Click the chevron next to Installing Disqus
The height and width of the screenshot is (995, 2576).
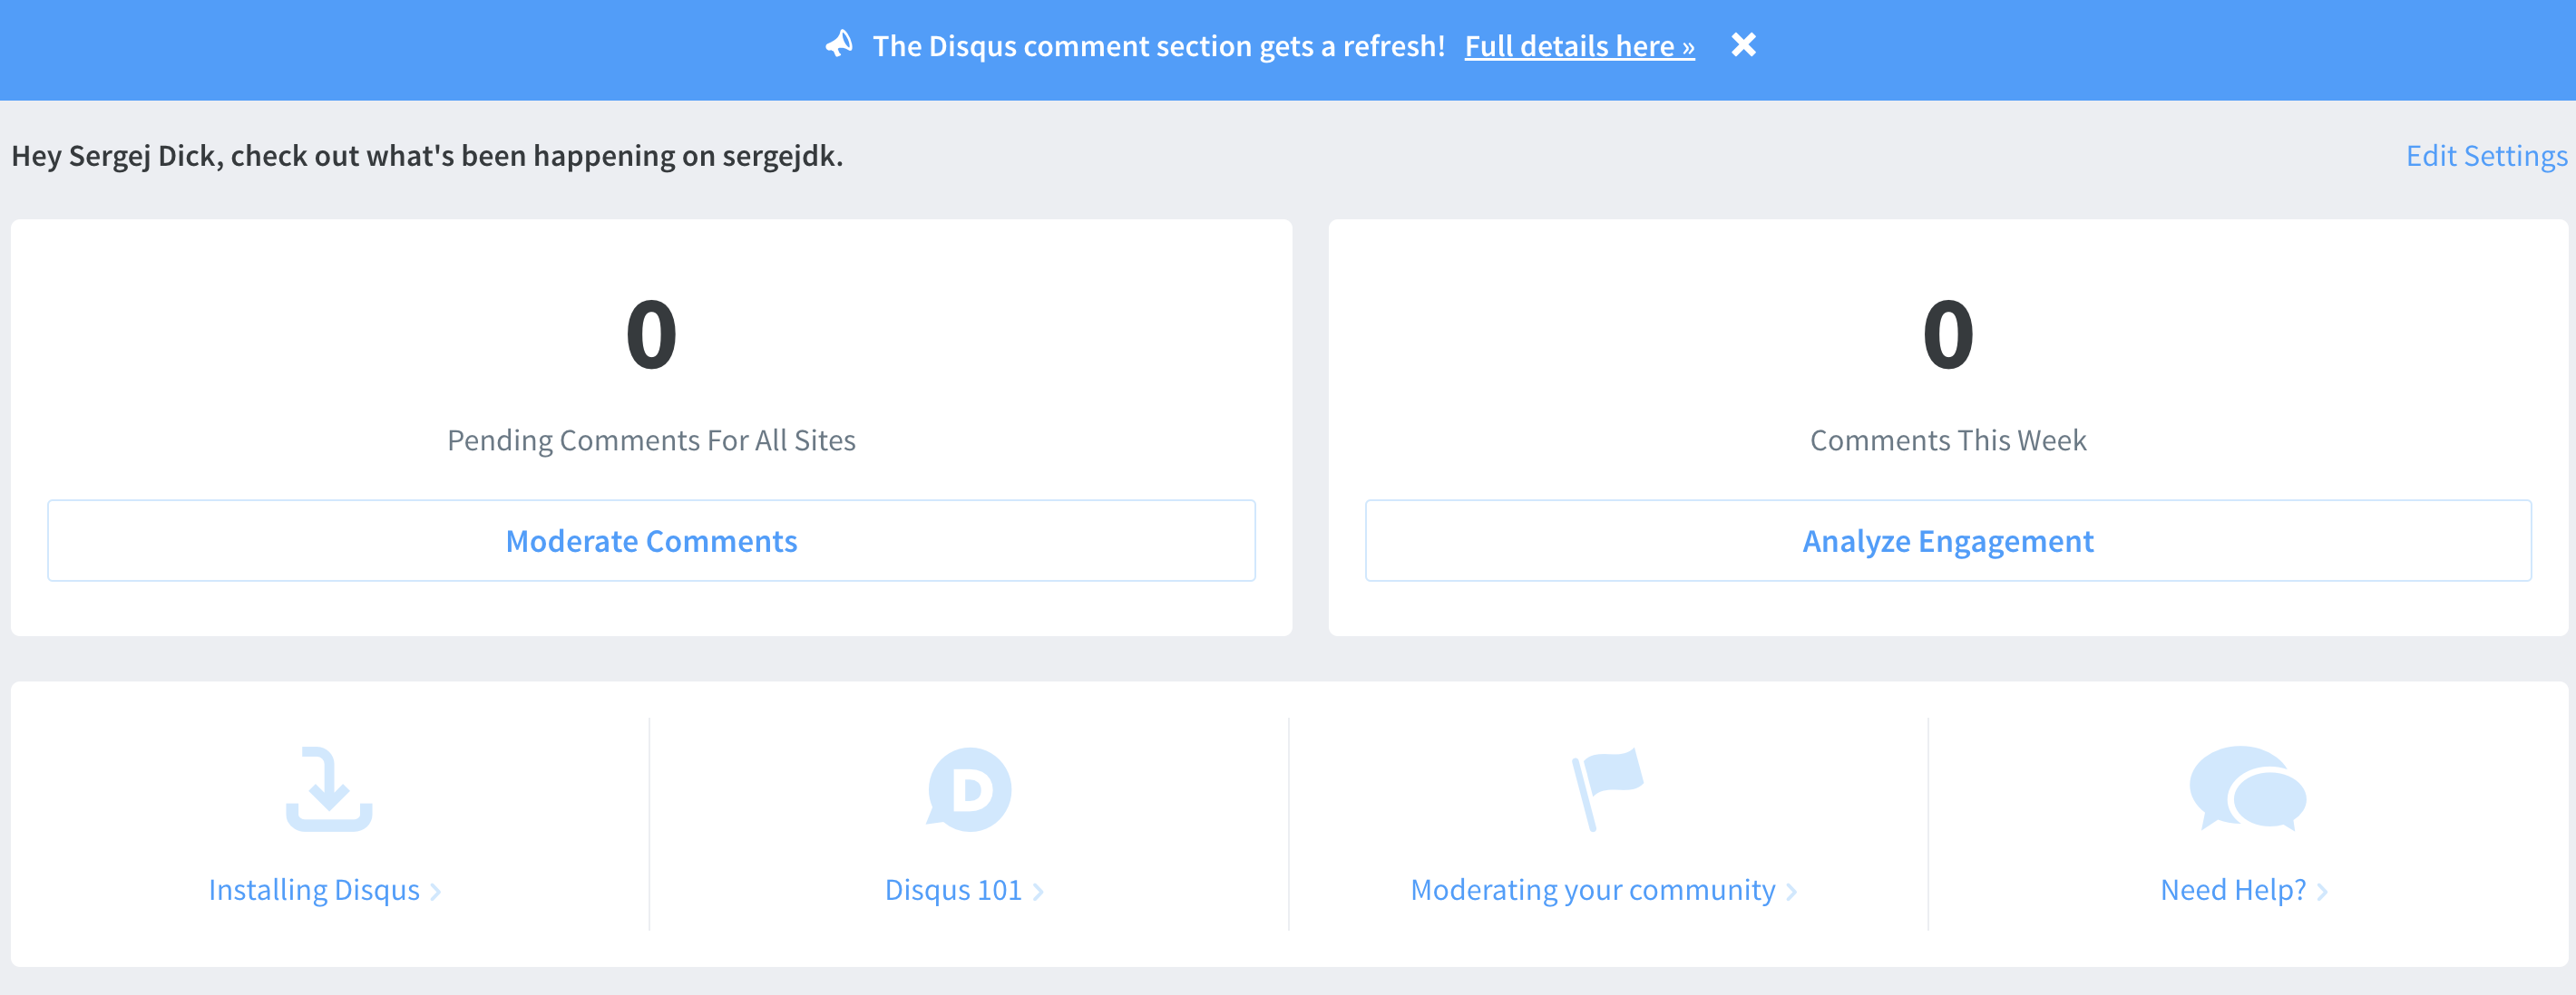point(435,891)
